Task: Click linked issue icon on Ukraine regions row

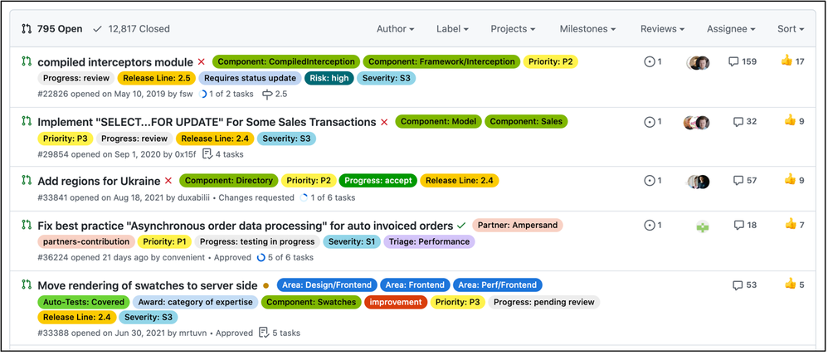Action: pos(650,181)
